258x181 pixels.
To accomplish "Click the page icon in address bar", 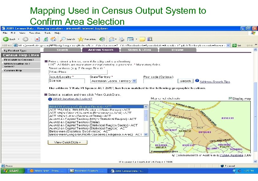I will (x=15, y=45).
